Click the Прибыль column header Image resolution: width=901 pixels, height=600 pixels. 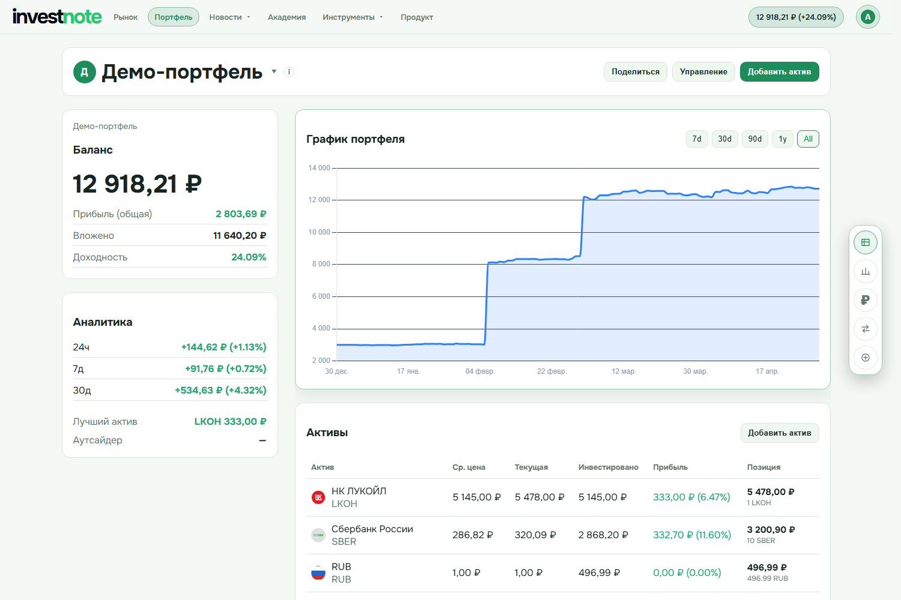tap(670, 467)
